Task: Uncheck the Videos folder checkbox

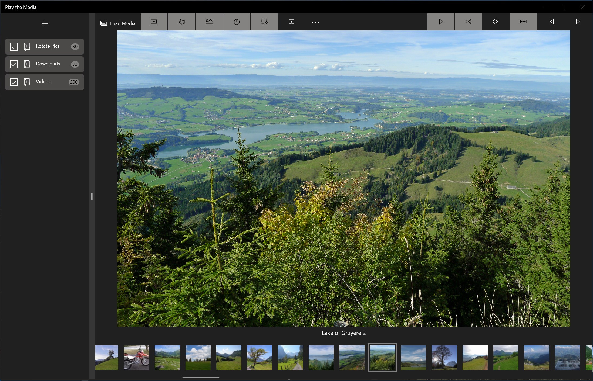Action: (14, 82)
